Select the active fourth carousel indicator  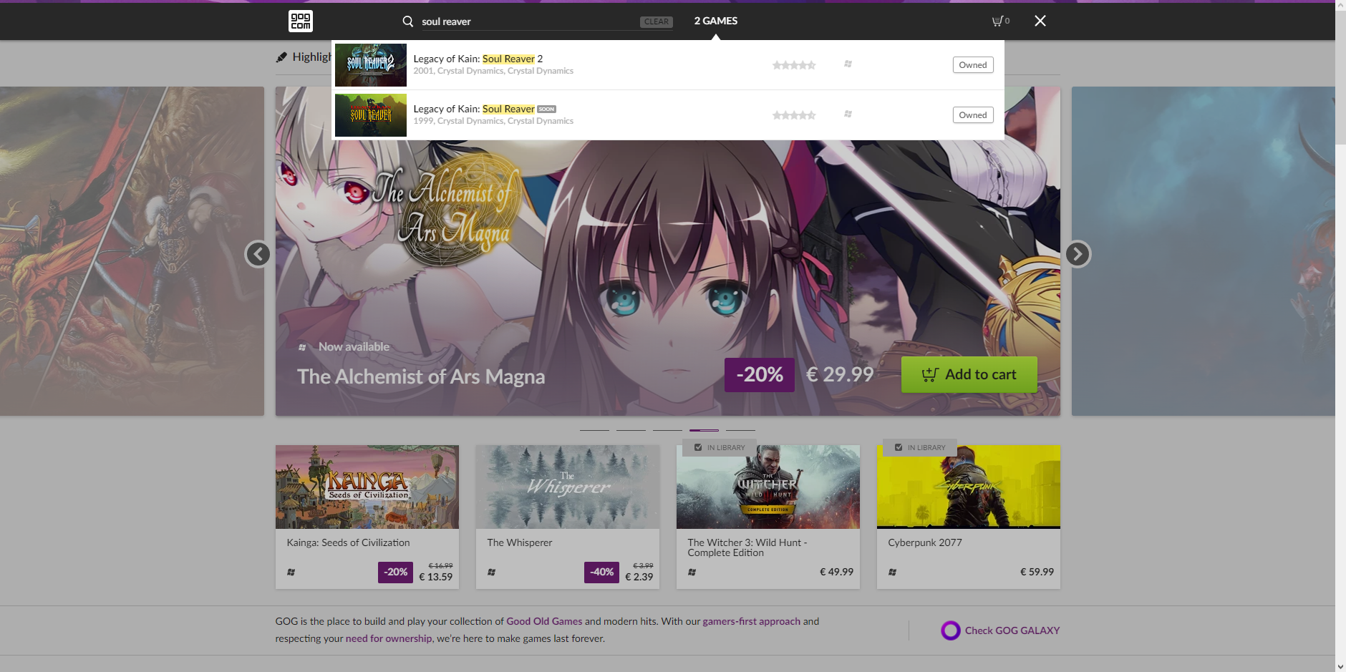click(704, 430)
